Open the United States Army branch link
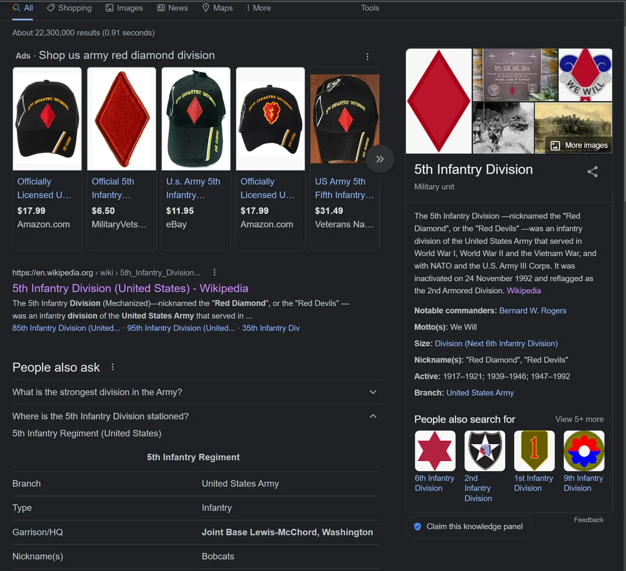Viewport: 626px width, 571px height. click(480, 393)
